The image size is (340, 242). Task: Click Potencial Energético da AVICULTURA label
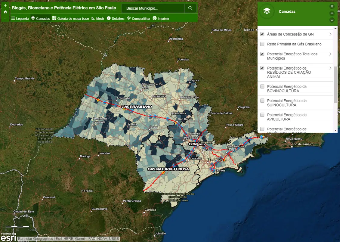(x=287, y=117)
